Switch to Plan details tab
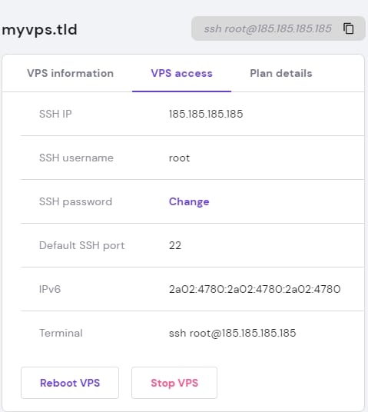The height and width of the screenshot is (412, 368). (280, 73)
